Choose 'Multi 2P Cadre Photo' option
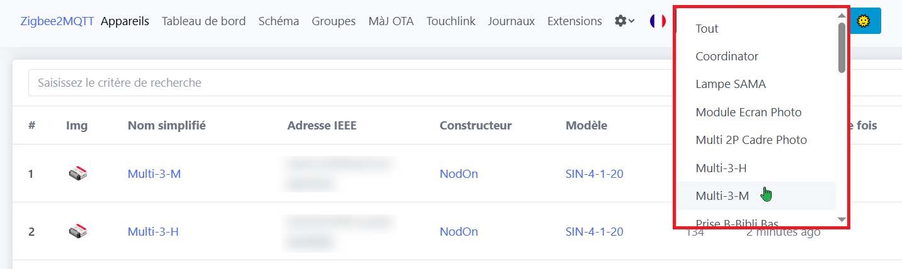 point(751,140)
